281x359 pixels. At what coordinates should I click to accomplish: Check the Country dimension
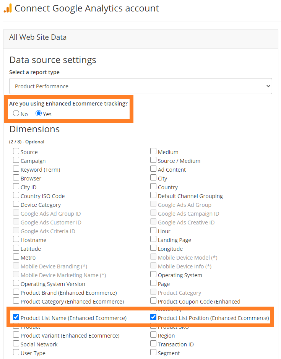[153, 186]
